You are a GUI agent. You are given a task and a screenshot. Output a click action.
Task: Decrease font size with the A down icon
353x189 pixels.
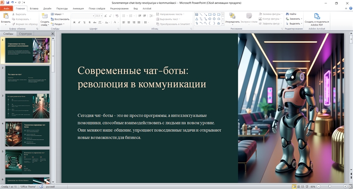coord(110,16)
